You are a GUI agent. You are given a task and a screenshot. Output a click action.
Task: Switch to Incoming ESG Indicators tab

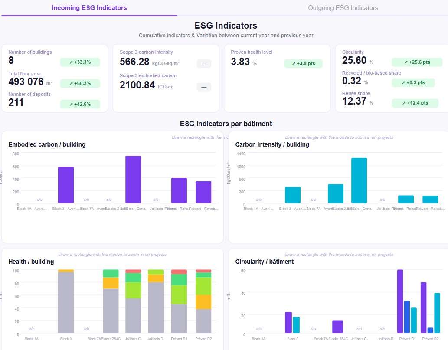click(x=89, y=8)
